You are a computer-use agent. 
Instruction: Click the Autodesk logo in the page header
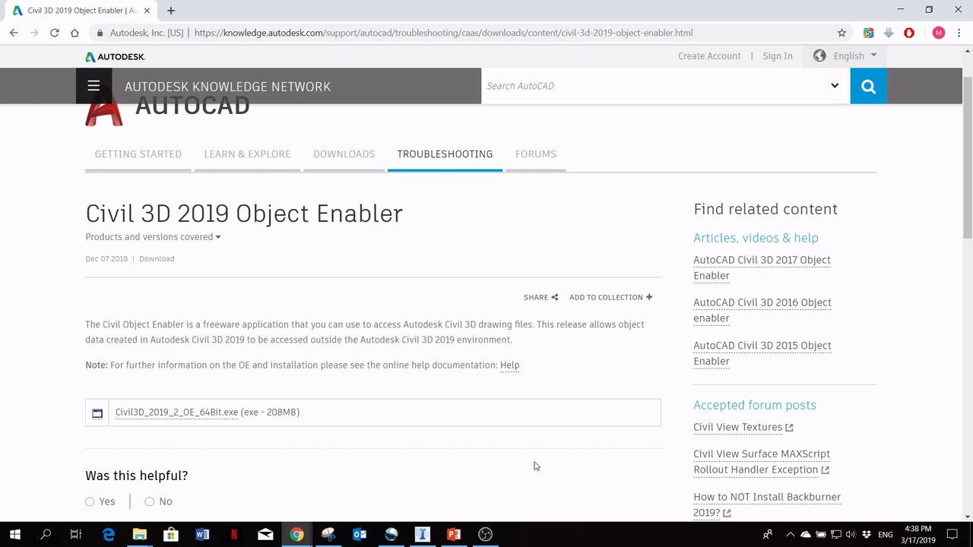(115, 57)
